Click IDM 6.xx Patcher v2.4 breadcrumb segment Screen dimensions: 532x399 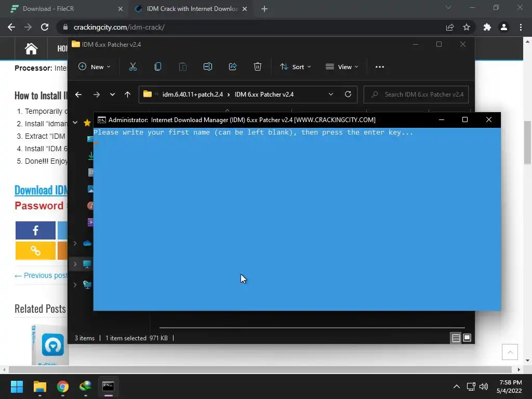pyautogui.click(x=264, y=95)
